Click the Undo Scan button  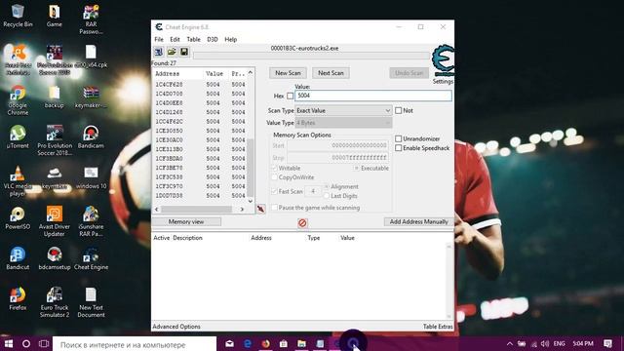409,73
